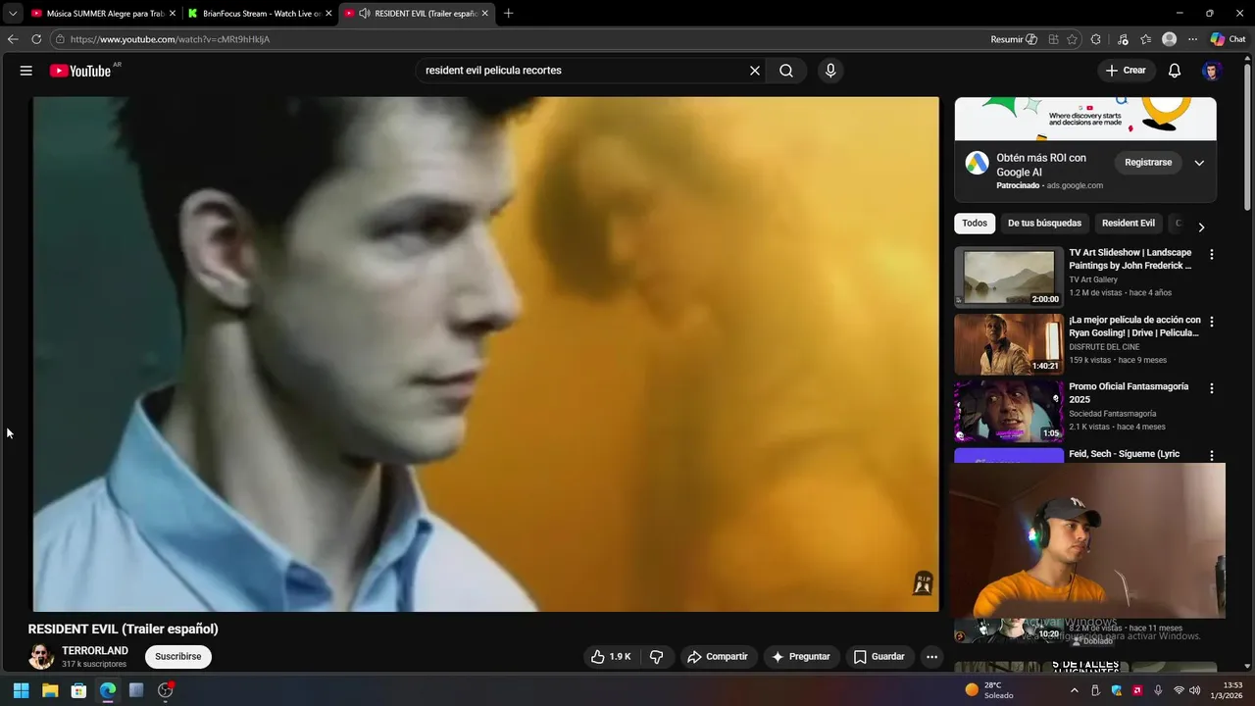Screen dimensions: 1255x706
Task: Subscribe with the Suscribirse button
Action: (178, 657)
